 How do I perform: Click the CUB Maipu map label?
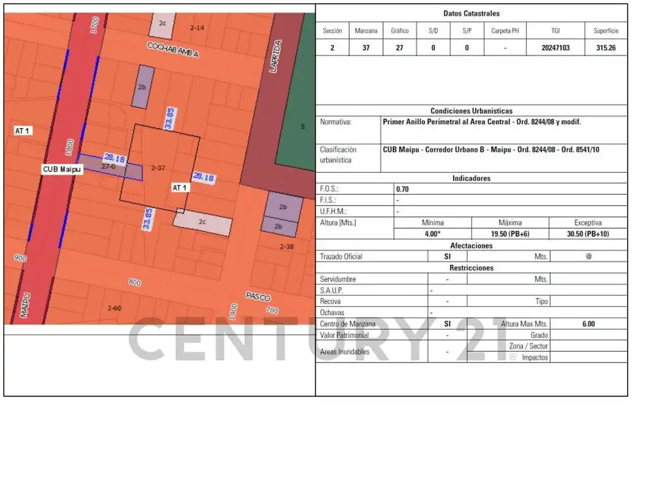[x=62, y=170]
